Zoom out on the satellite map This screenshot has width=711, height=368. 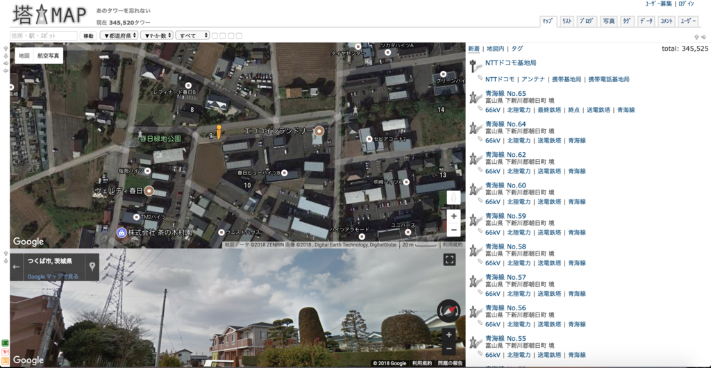(454, 230)
